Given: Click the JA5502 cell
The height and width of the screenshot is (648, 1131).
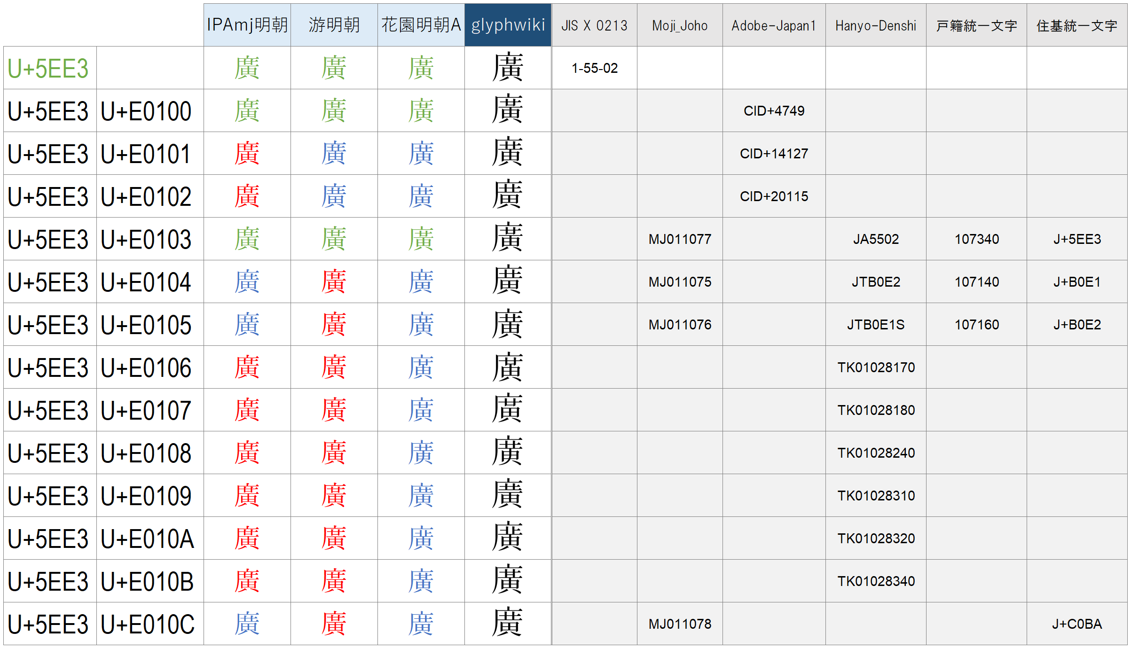Looking at the screenshot, I should click(876, 239).
